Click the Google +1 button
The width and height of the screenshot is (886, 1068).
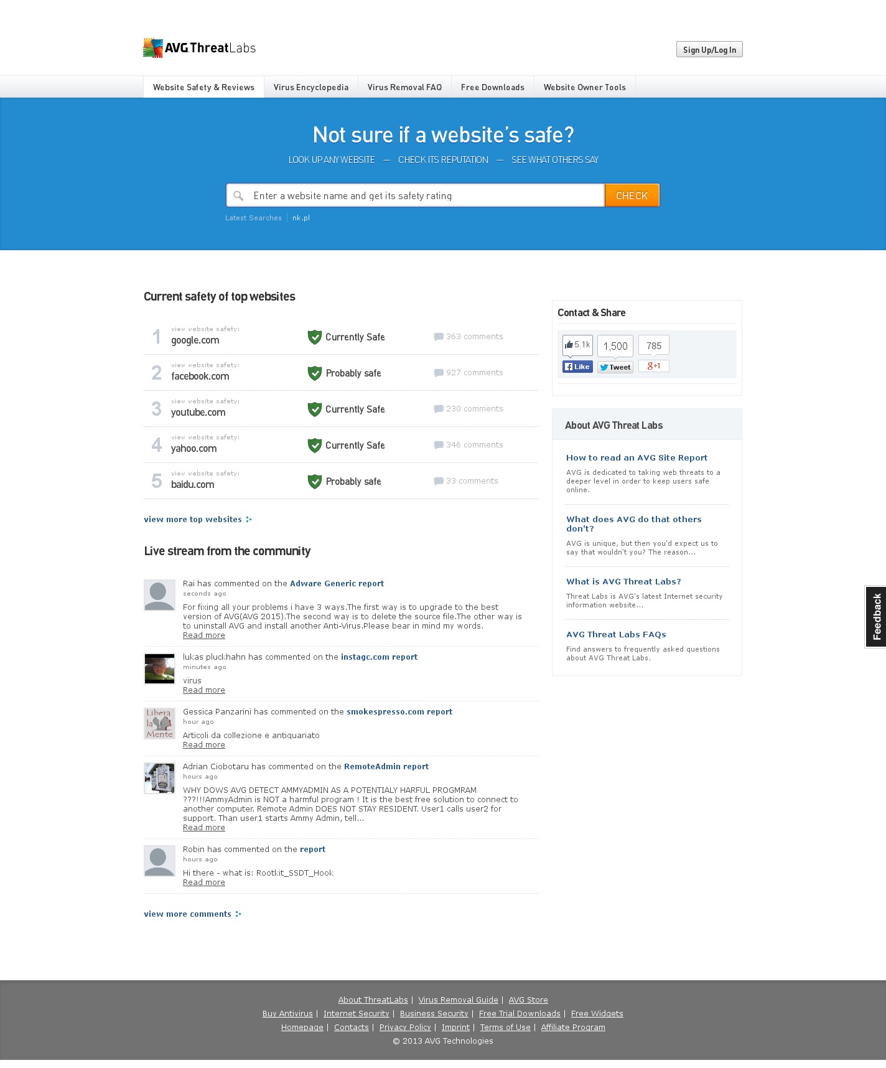pyautogui.click(x=654, y=366)
